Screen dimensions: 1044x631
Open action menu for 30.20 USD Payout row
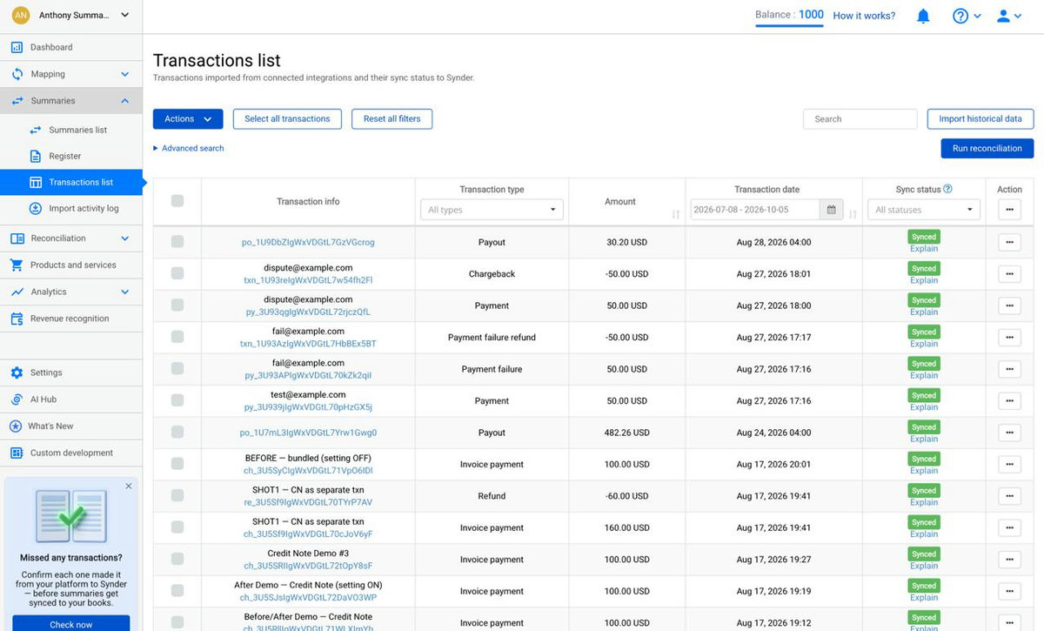1009,242
